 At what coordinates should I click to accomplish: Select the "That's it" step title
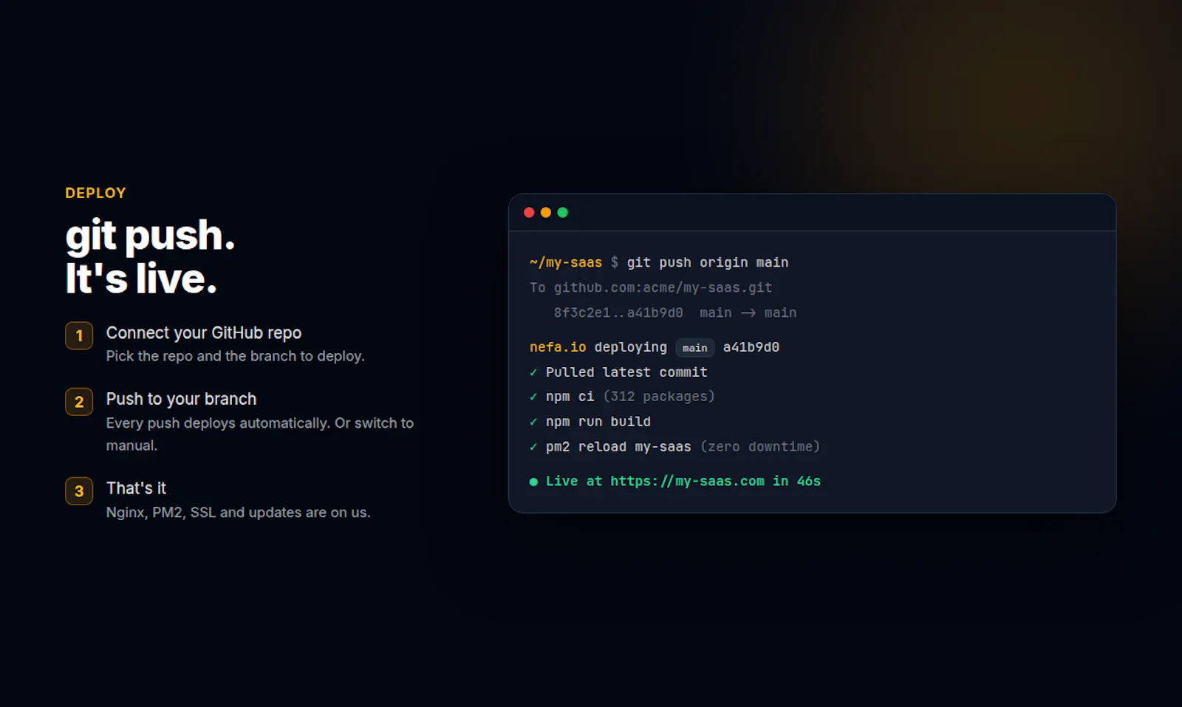coord(136,488)
